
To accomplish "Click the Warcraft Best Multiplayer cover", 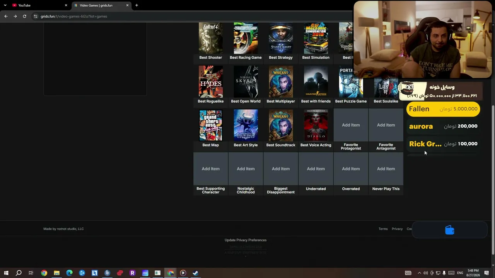I will (281, 81).
